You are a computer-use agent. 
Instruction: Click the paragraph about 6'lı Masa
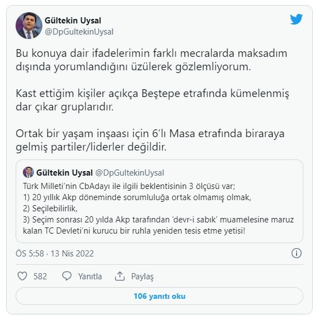tap(150, 140)
